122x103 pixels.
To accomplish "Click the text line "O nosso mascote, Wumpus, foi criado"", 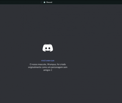I will pos(48,64).
